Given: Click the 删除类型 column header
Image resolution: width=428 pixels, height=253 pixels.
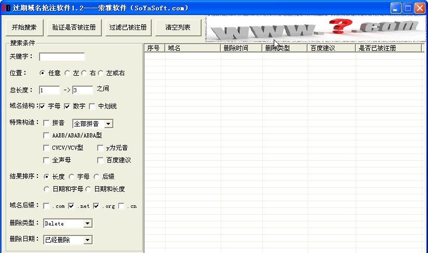Looking at the screenshot, I should [x=285, y=48].
